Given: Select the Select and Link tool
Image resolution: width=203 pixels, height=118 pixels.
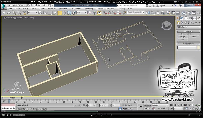Looking at the screenshot, I should click(14, 13).
